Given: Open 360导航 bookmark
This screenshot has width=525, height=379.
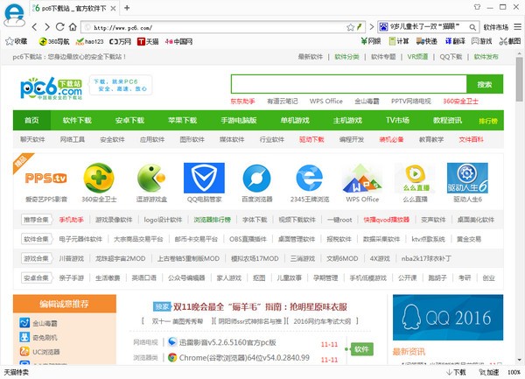Looking at the screenshot, I should 54,41.
